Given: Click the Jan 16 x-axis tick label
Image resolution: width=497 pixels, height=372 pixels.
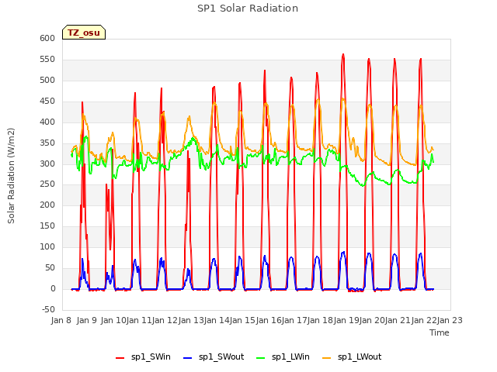Looking at the screenshot, I should (268, 320).
